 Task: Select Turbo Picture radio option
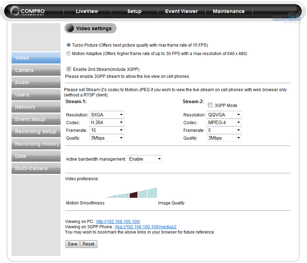click(x=69, y=45)
